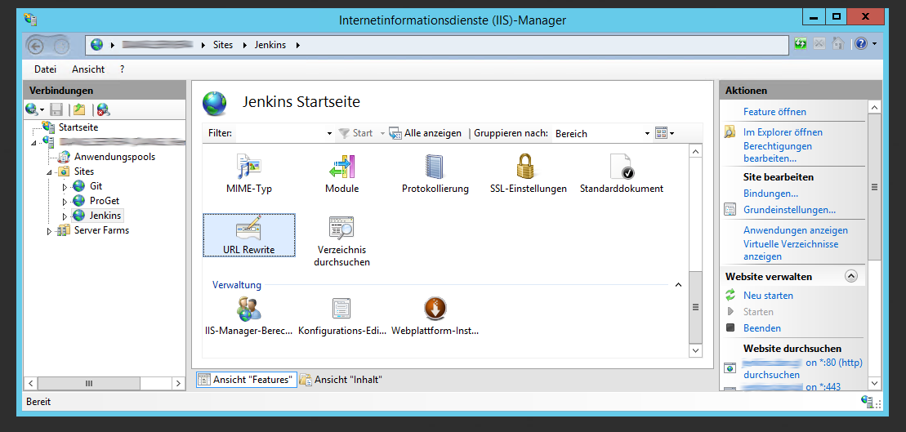Click the Im Explorer öffnen folder icon
This screenshot has width=906, height=432.
coord(730,132)
